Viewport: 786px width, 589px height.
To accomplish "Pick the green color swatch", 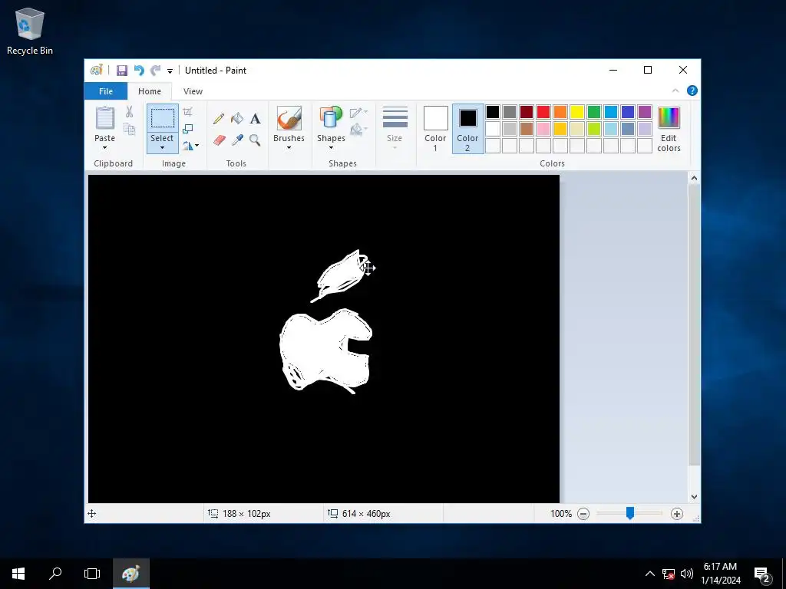I will tap(594, 112).
